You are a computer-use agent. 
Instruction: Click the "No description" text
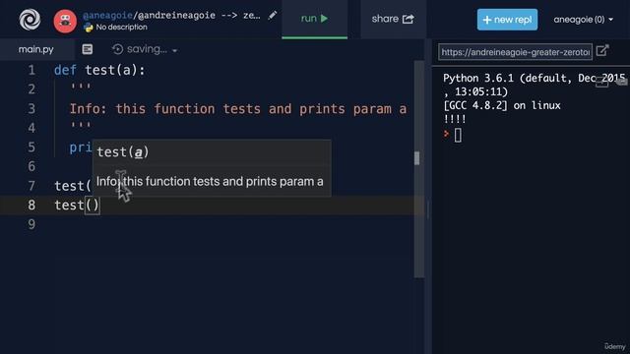tap(121, 28)
